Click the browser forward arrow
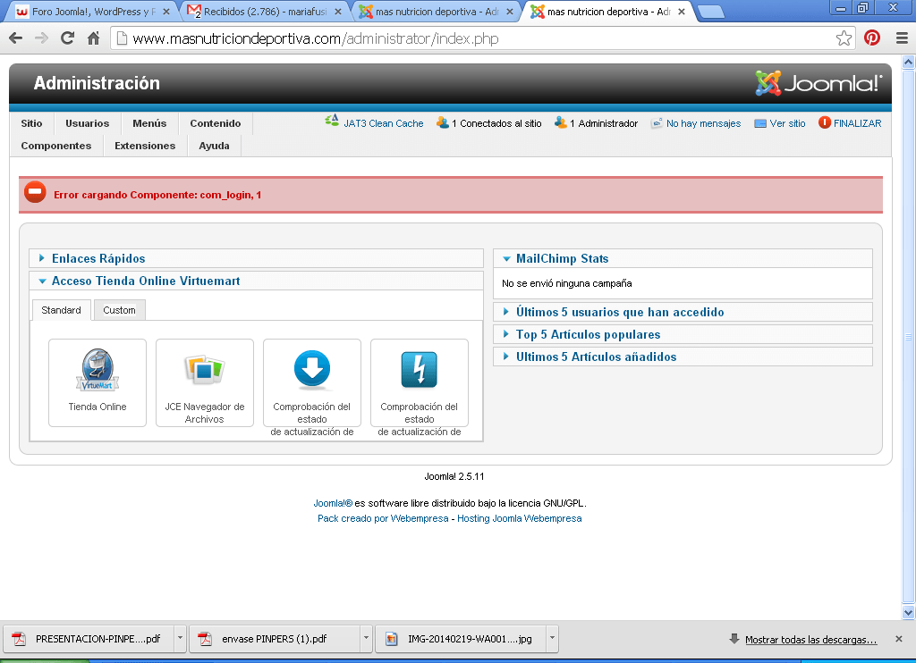Screen dimensions: 916x663 [41, 38]
